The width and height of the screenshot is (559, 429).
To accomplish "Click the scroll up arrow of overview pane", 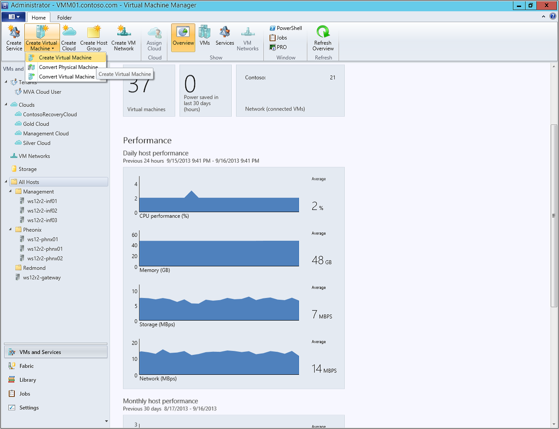I will click(553, 66).
